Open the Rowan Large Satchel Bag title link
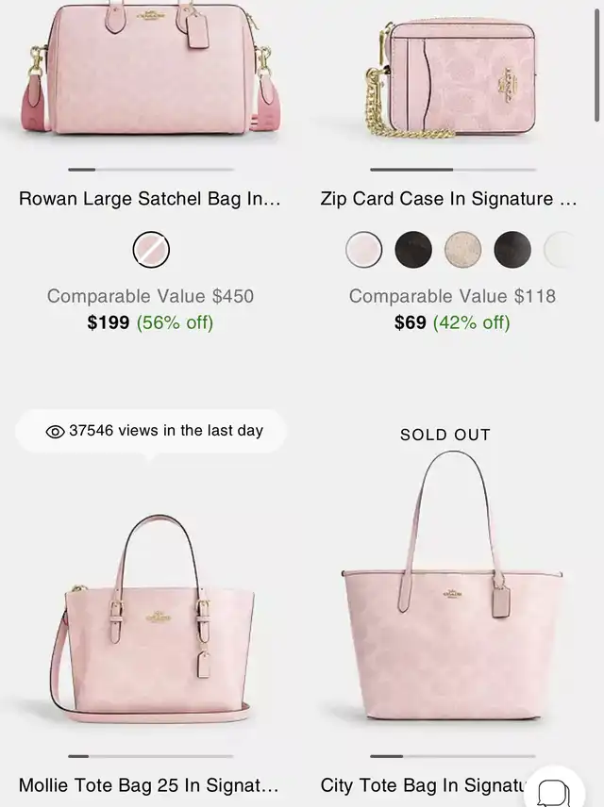The image size is (604, 807). point(149,199)
